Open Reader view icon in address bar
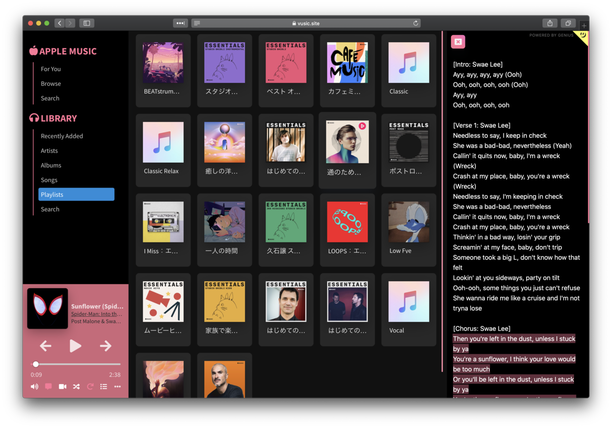This screenshot has width=612, height=428. [197, 23]
